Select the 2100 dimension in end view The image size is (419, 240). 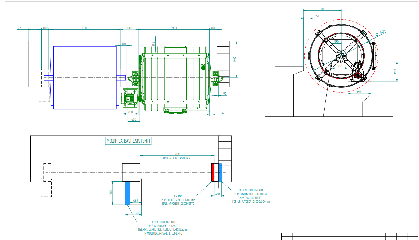point(322,9)
